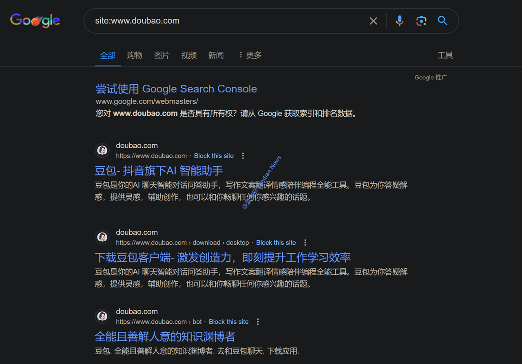Select the 全部 tab
Image resolution: width=522 pixels, height=364 pixels.
pyautogui.click(x=108, y=55)
